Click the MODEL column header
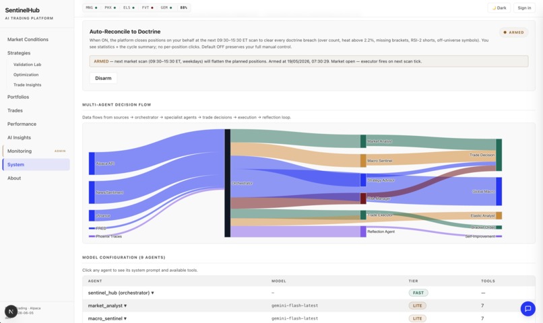543x323 pixels. [279, 281]
